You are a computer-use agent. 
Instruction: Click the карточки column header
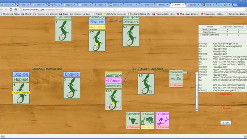tap(227, 27)
